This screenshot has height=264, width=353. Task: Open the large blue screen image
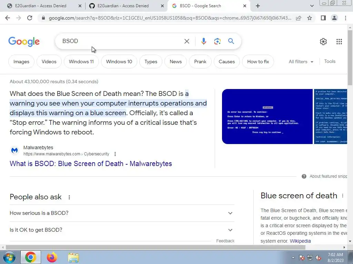point(267,117)
